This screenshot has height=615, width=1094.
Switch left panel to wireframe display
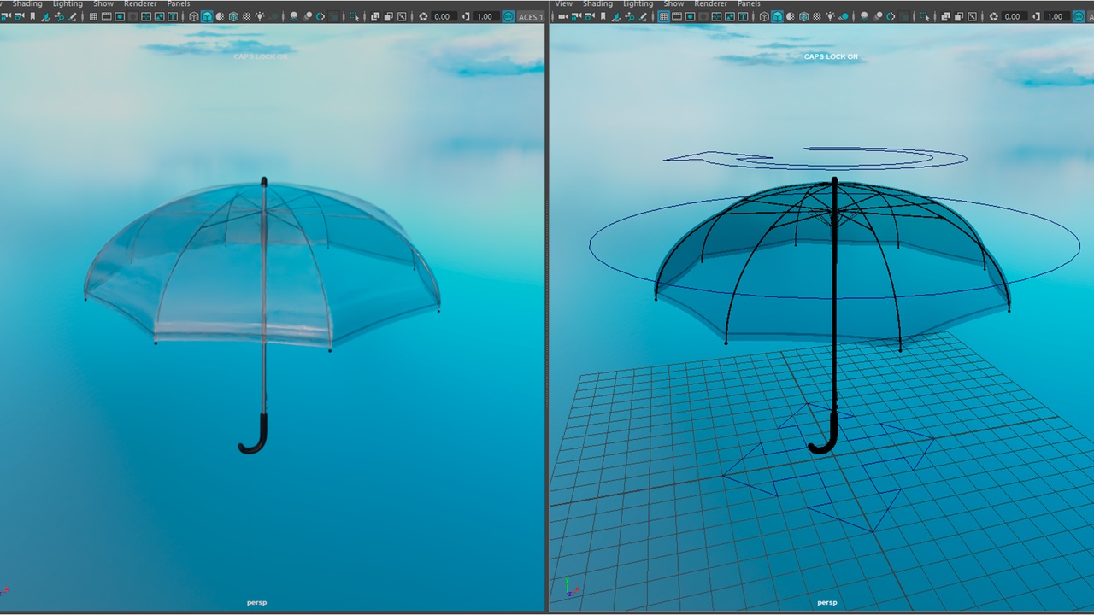point(193,16)
